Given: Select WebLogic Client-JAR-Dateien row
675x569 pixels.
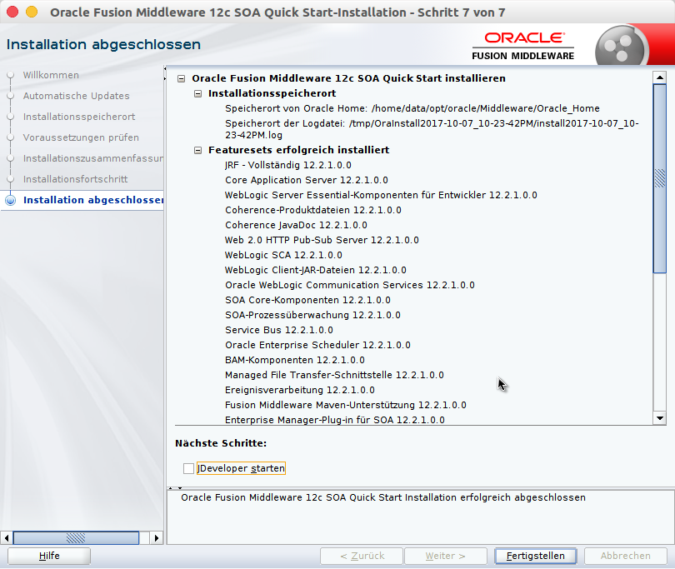Looking at the screenshot, I should pos(316,270).
